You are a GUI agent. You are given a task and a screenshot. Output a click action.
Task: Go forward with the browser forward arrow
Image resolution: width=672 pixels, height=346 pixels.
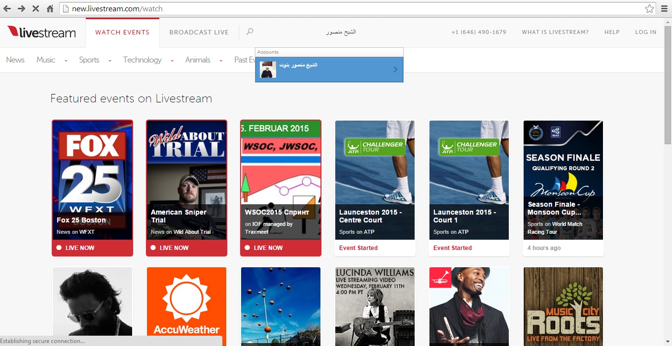(x=21, y=9)
